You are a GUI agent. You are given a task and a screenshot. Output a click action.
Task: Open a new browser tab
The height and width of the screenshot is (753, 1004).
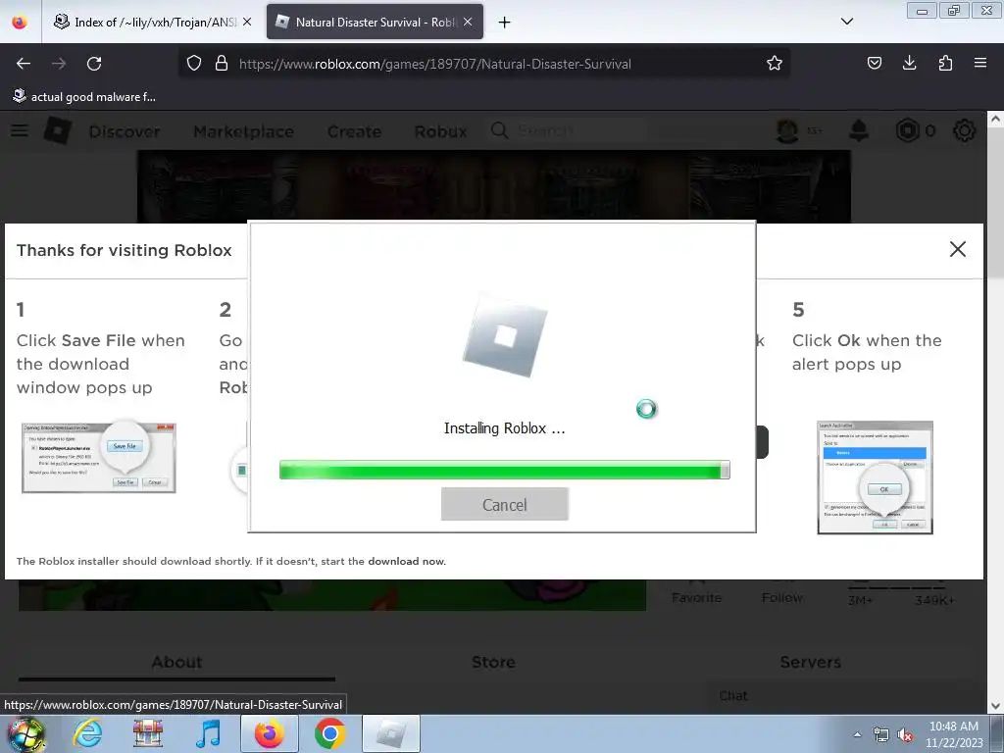point(505,23)
